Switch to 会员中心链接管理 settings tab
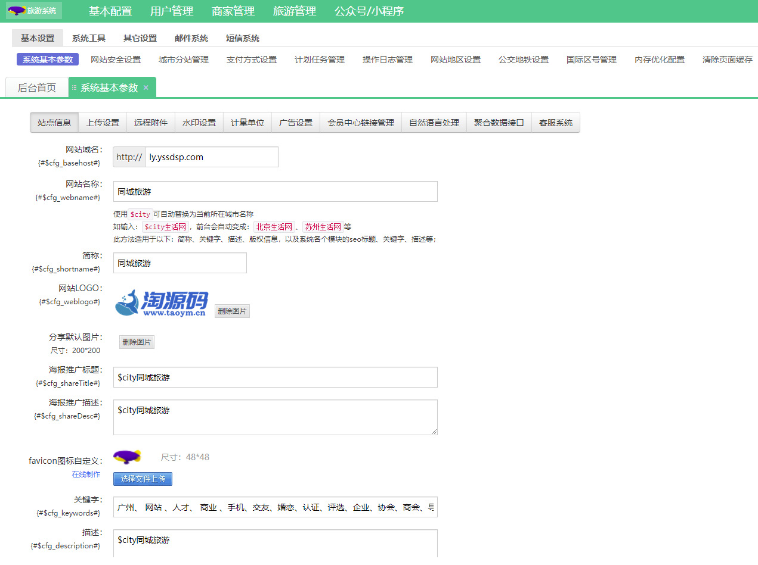The height and width of the screenshot is (565, 758). (361, 123)
